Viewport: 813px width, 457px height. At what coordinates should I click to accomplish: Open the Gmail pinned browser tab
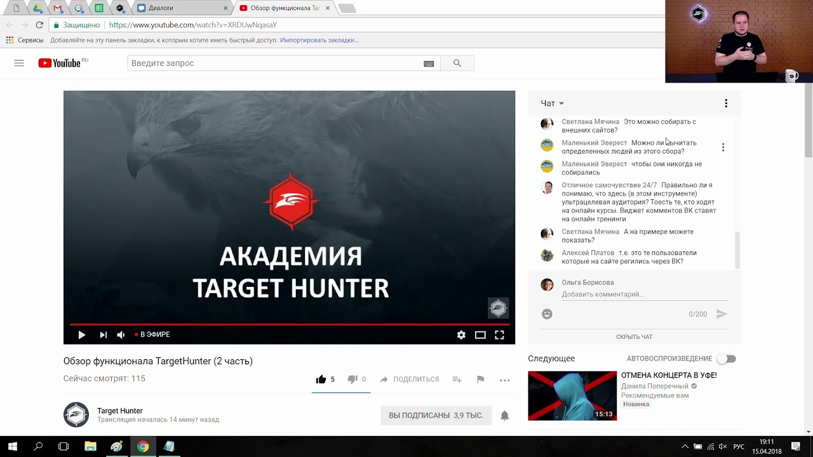(x=58, y=8)
